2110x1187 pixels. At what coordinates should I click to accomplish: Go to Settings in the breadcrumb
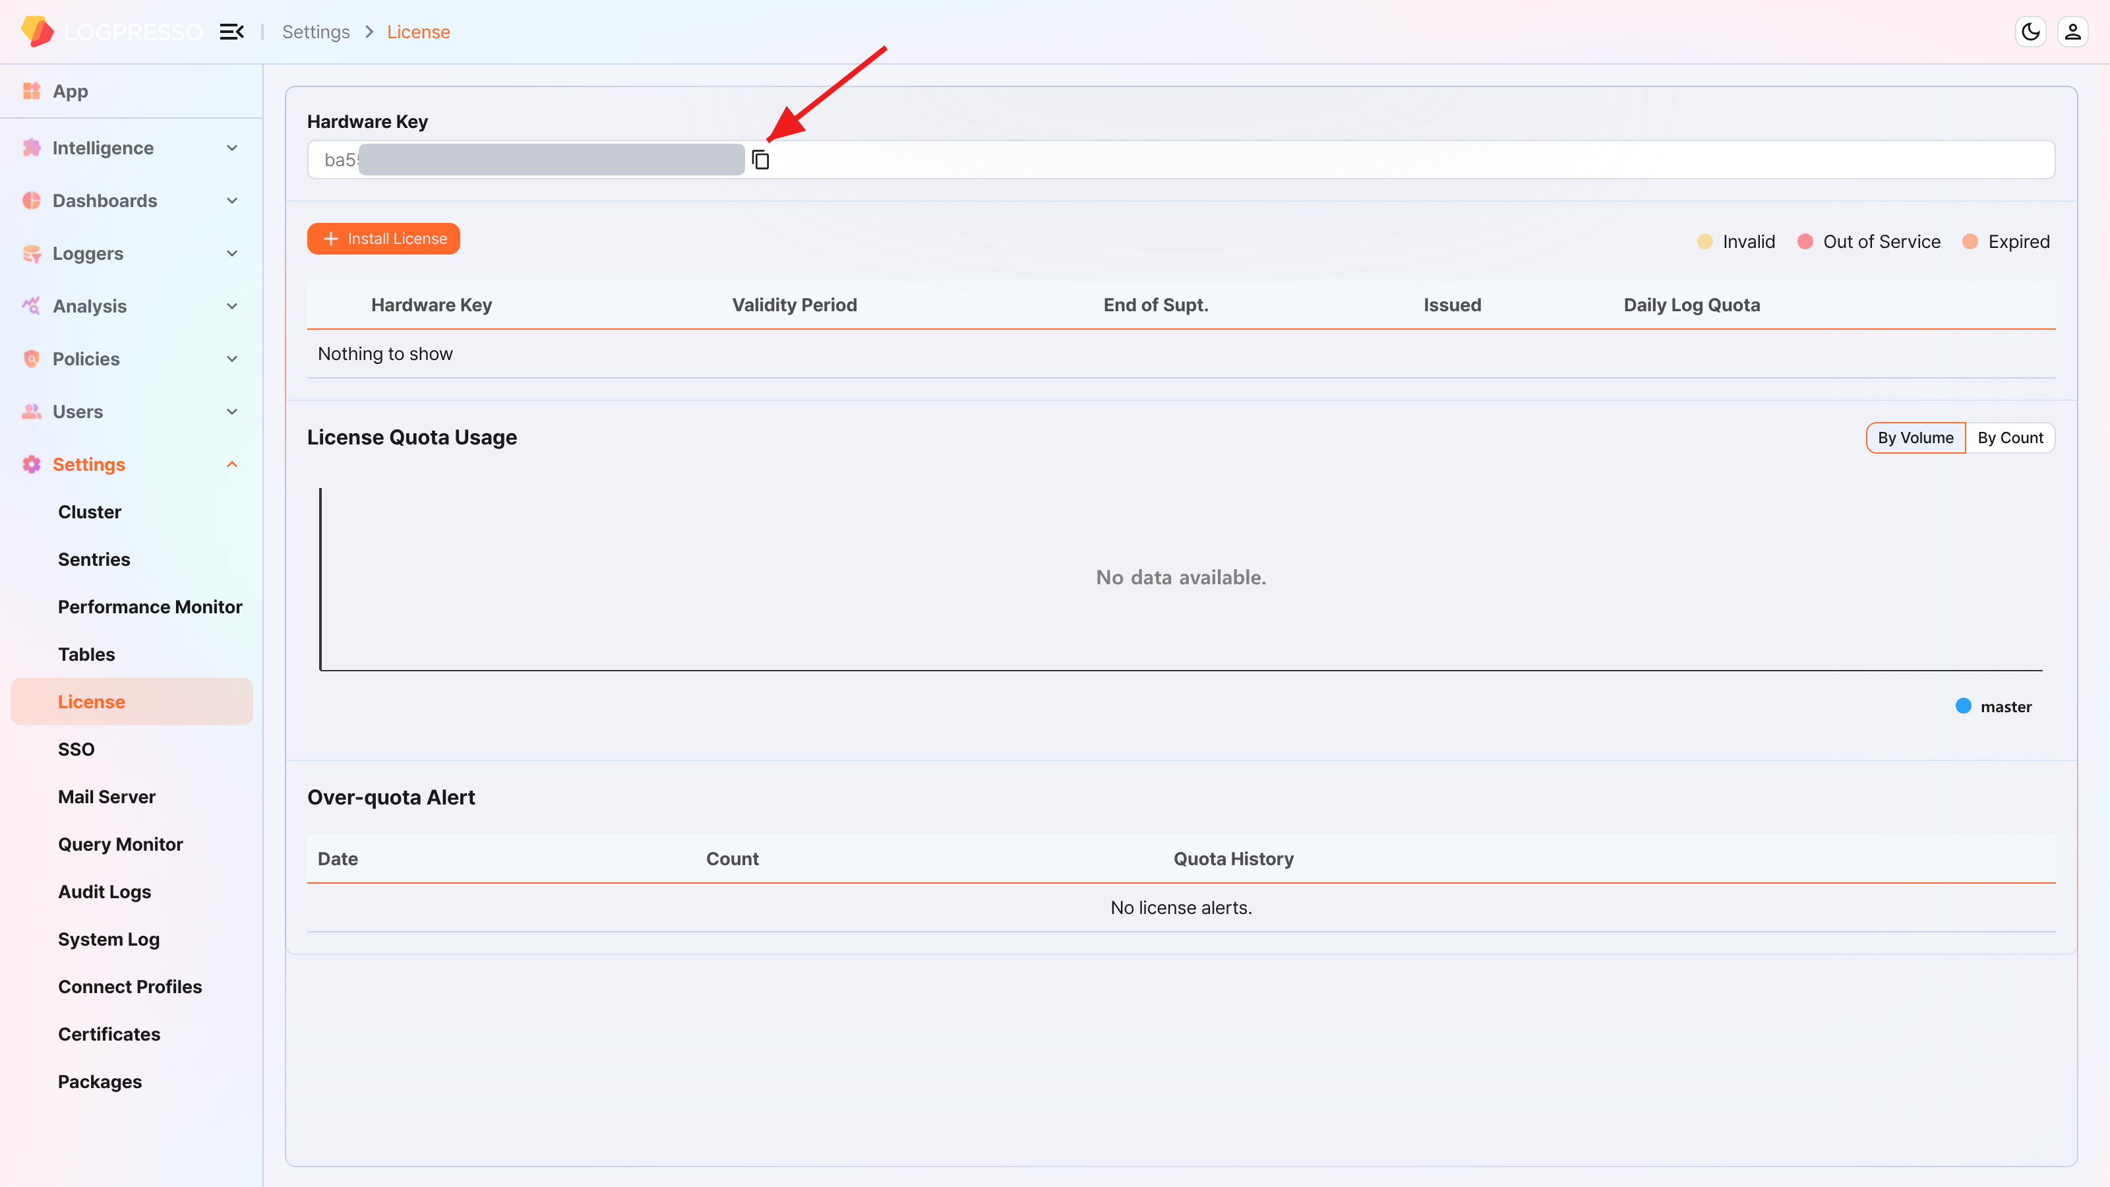coord(315,32)
